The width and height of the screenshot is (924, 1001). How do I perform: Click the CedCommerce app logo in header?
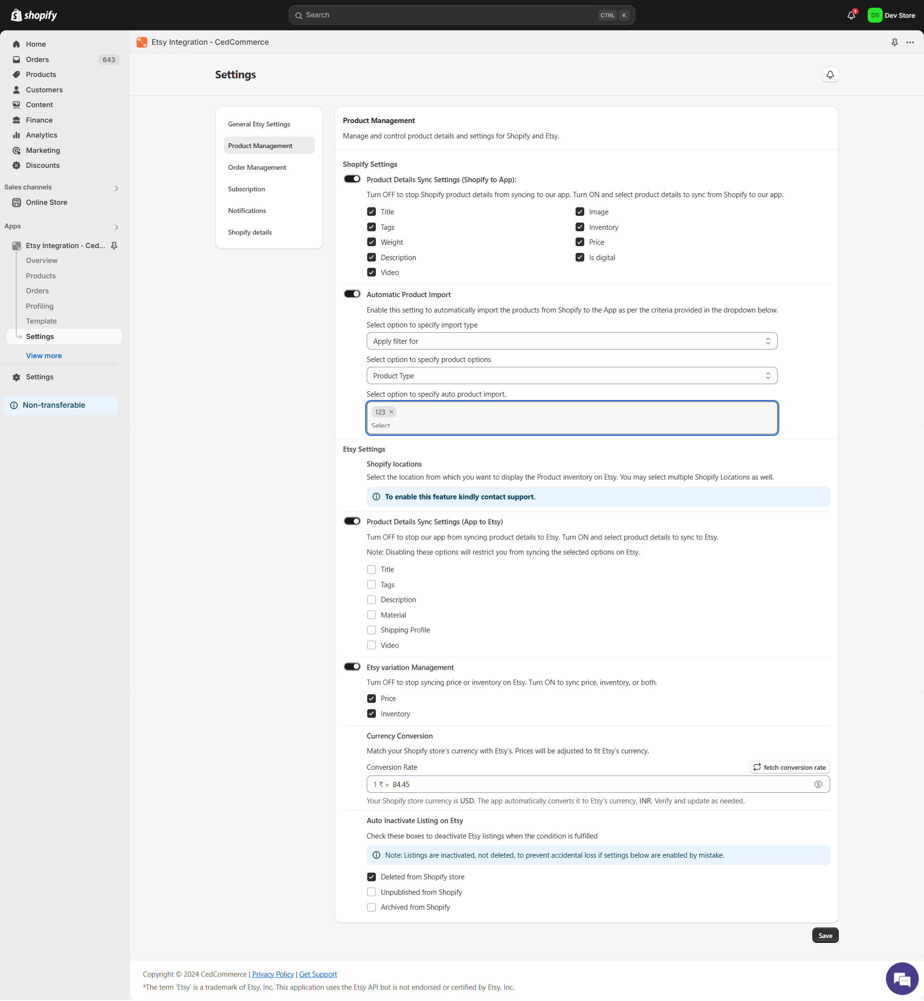click(142, 42)
